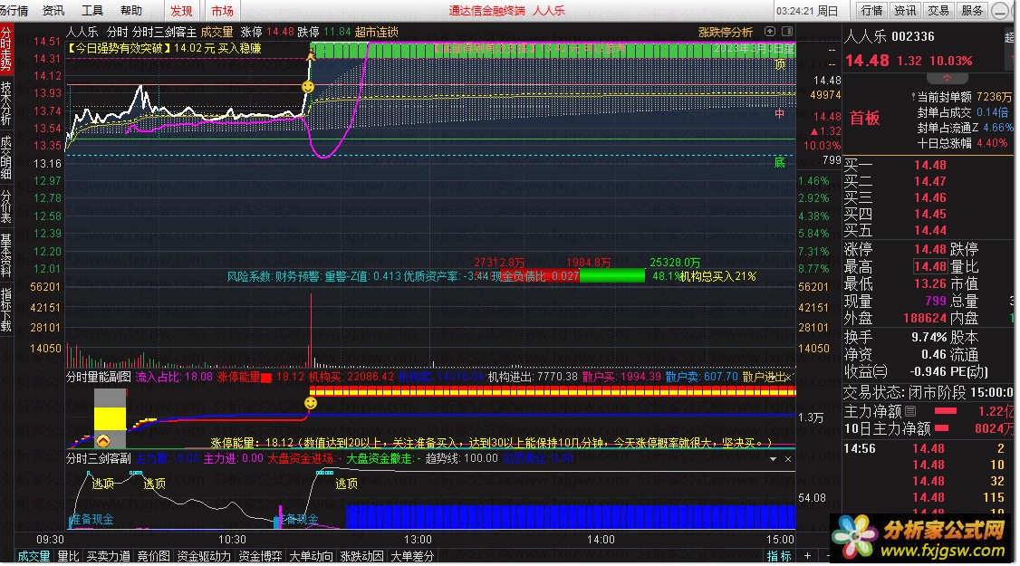Click the green 机构总买入 bar segment

point(612,276)
